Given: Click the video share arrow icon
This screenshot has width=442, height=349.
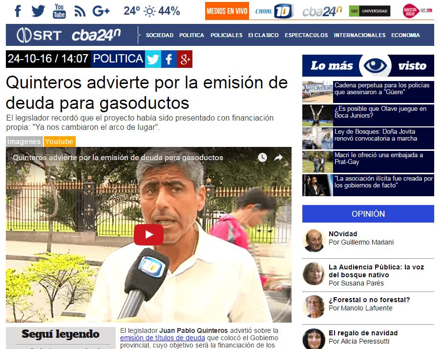Looking at the screenshot, I should pos(278,158).
